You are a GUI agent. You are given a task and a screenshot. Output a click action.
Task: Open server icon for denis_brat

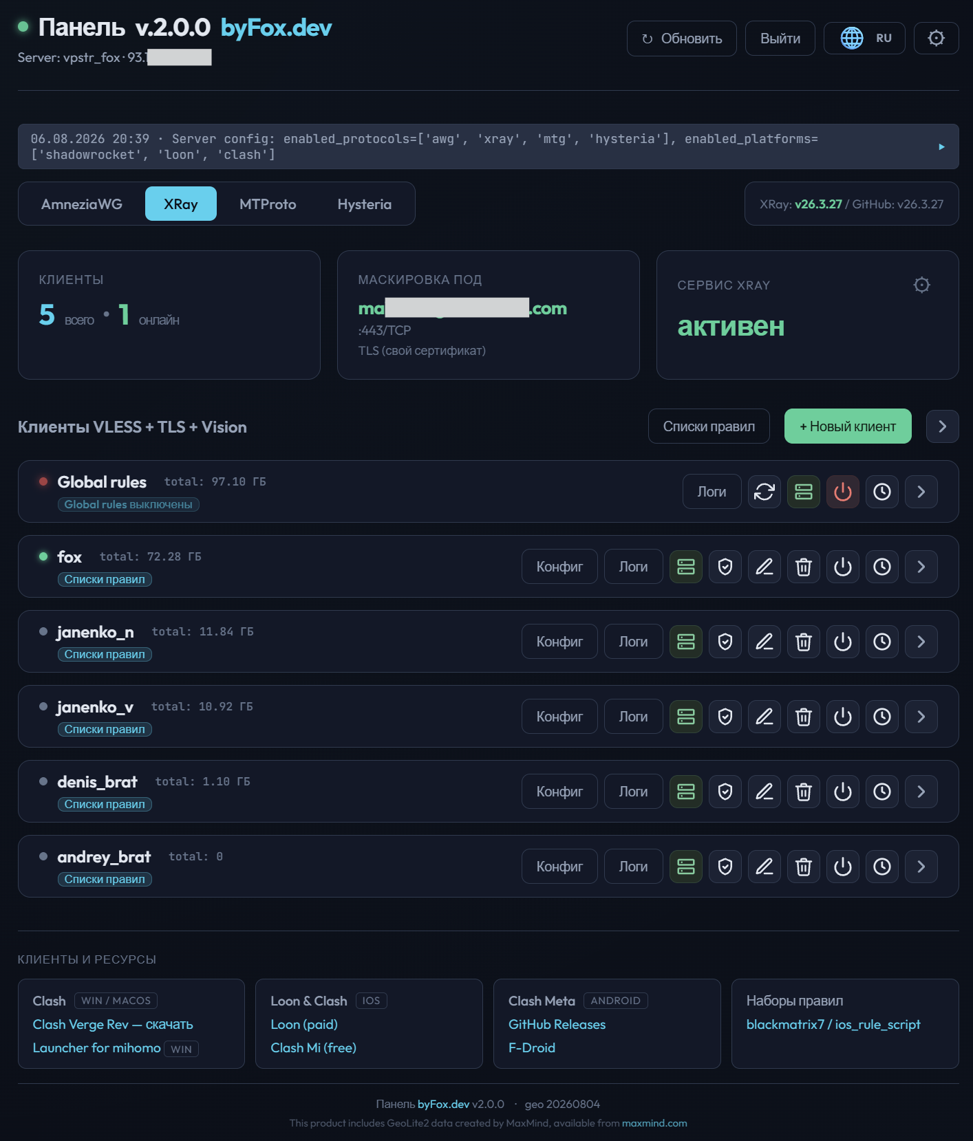686,792
